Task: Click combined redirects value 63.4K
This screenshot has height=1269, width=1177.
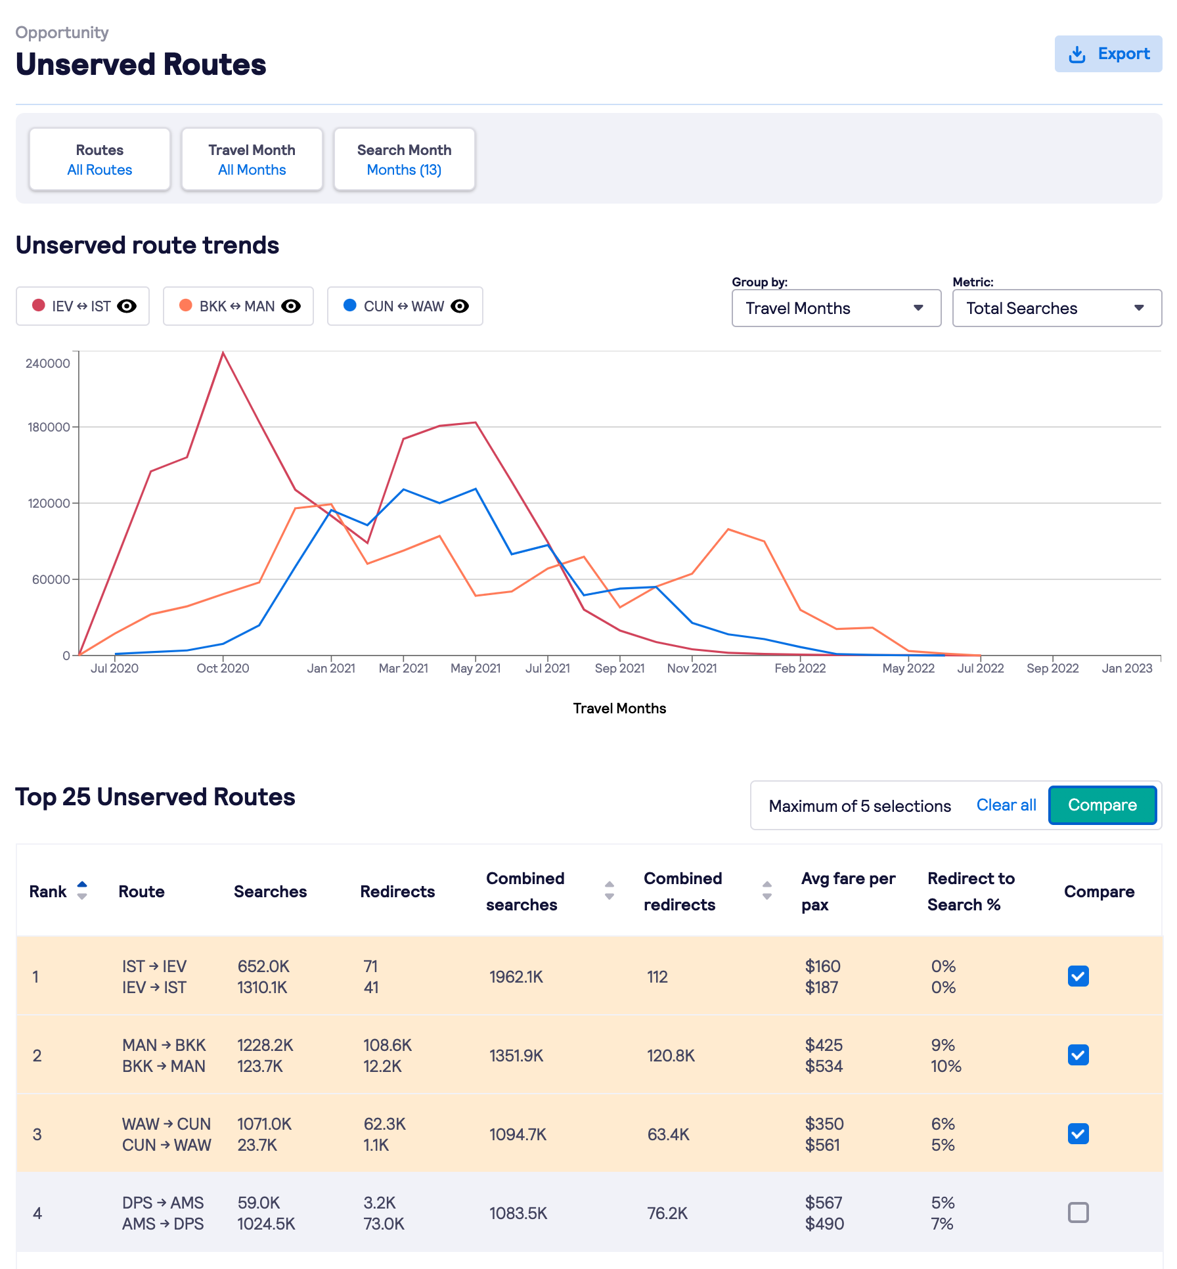Action: pyautogui.click(x=668, y=1134)
